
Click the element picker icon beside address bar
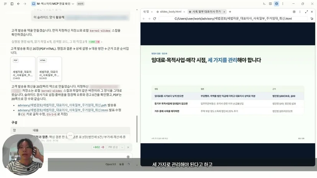click(x=312, y=19)
